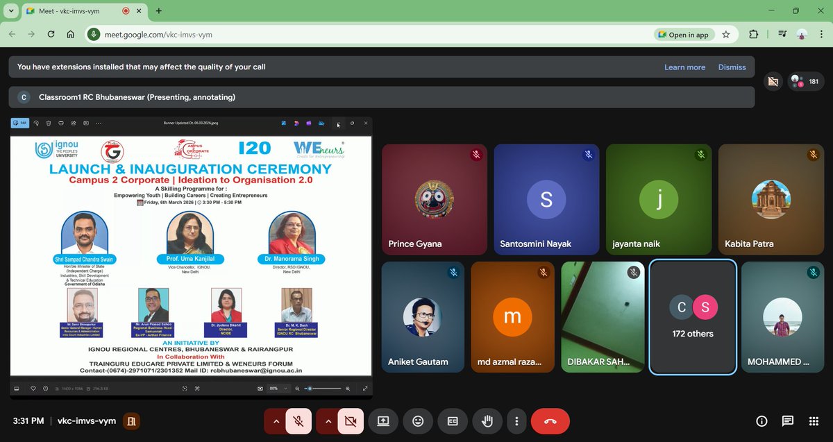This screenshot has height=442, width=833.
Task: Select Prince Gyana participant tile
Action: click(x=434, y=199)
